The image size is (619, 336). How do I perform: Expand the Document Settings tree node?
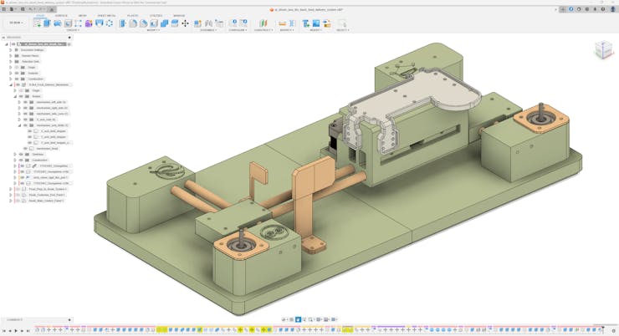point(11,50)
